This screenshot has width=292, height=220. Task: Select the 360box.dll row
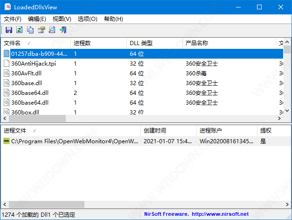pyautogui.click(x=142, y=112)
